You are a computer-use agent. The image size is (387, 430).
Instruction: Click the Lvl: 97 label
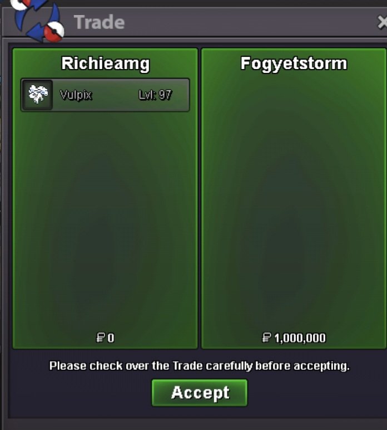pos(155,95)
